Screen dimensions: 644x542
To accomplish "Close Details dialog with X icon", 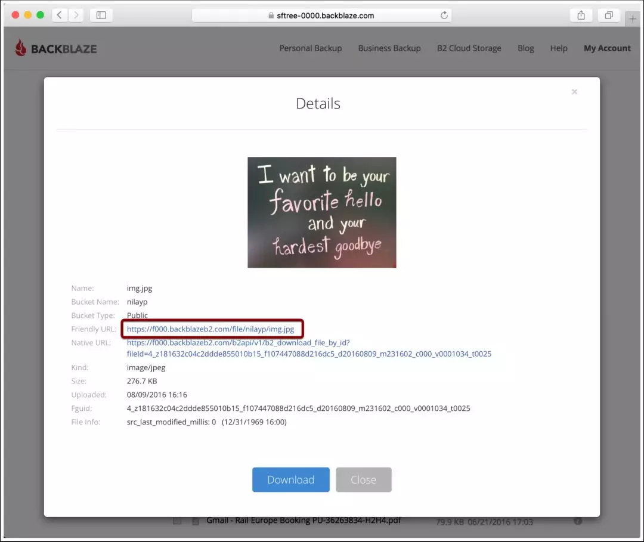I will pyautogui.click(x=574, y=92).
